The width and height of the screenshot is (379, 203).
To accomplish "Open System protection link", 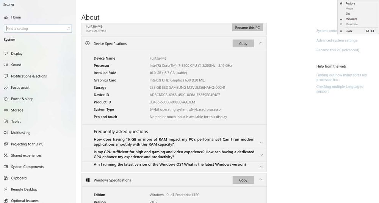I will tap(327, 31).
